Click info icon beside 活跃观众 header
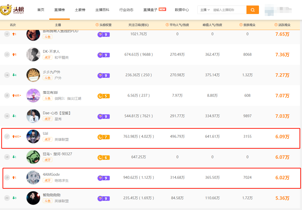This screenshot has height=210, width=302. tap(276, 25)
